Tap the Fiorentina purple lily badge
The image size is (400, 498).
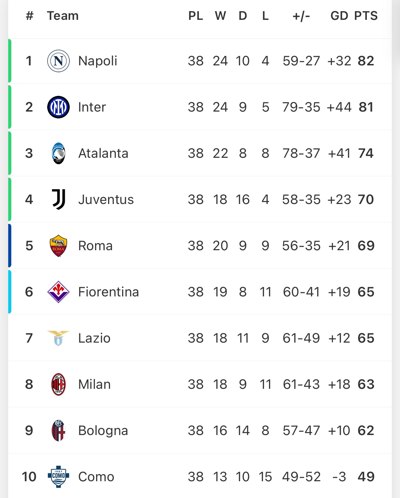click(x=58, y=292)
